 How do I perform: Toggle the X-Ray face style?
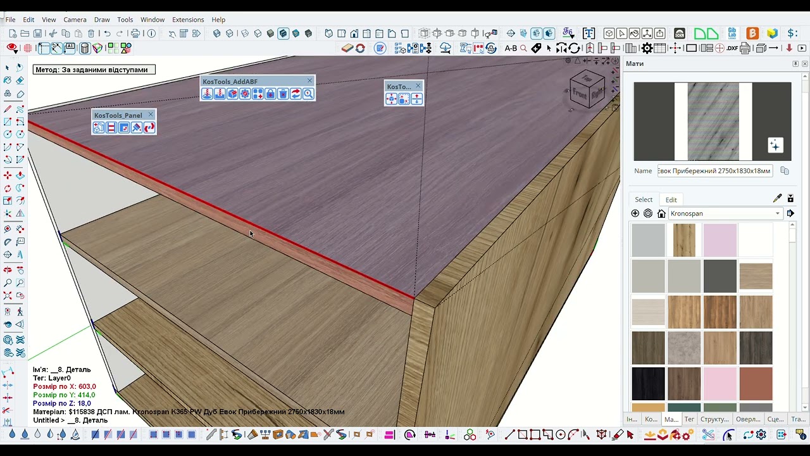pyautogui.click(x=217, y=34)
